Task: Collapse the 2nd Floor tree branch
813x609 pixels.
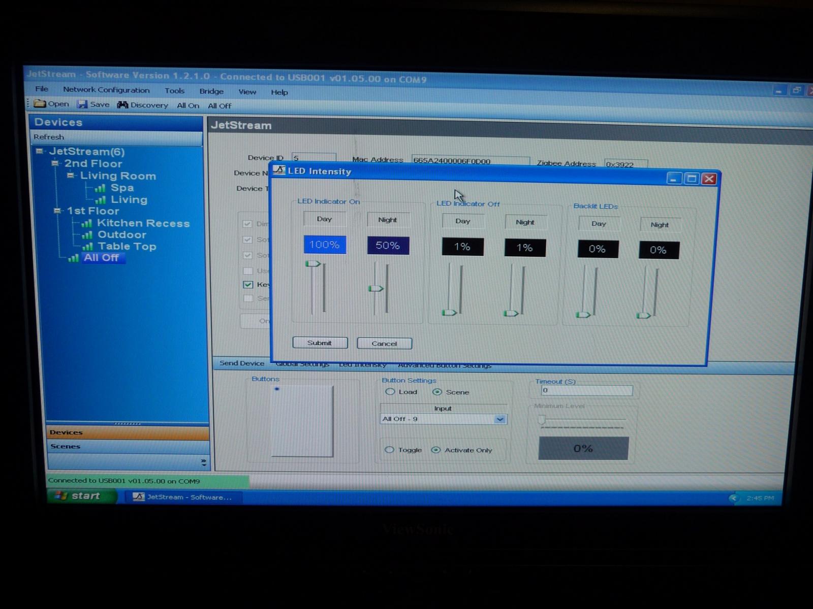Action: pyautogui.click(x=54, y=163)
